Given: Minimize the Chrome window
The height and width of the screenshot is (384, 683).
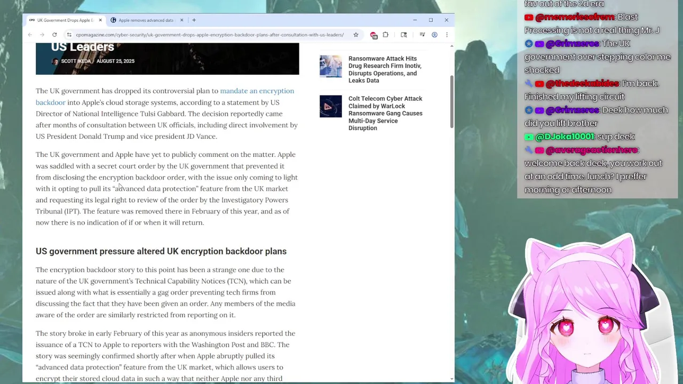Looking at the screenshot, I should click(415, 20).
